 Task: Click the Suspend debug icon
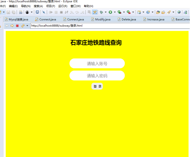coord(56,12)
